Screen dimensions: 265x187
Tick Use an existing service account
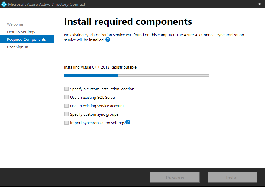click(66, 106)
